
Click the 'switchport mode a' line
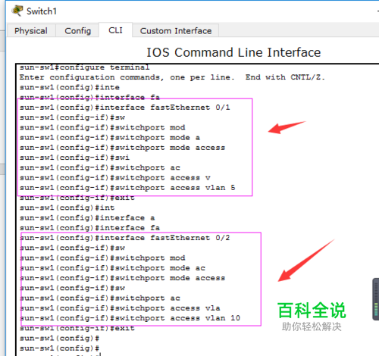tap(110, 137)
